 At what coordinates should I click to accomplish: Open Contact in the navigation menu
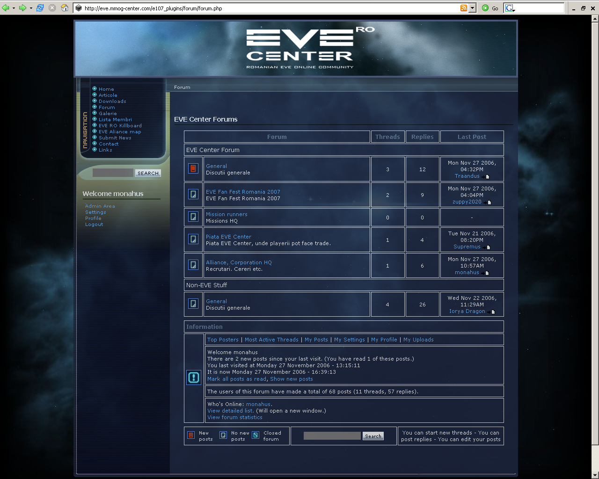click(109, 144)
